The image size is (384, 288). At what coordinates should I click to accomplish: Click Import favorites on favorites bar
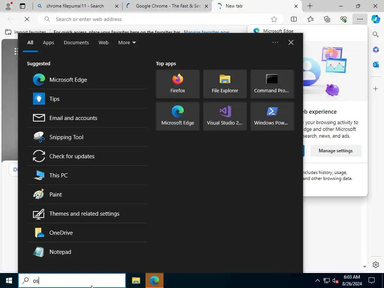coord(26,32)
